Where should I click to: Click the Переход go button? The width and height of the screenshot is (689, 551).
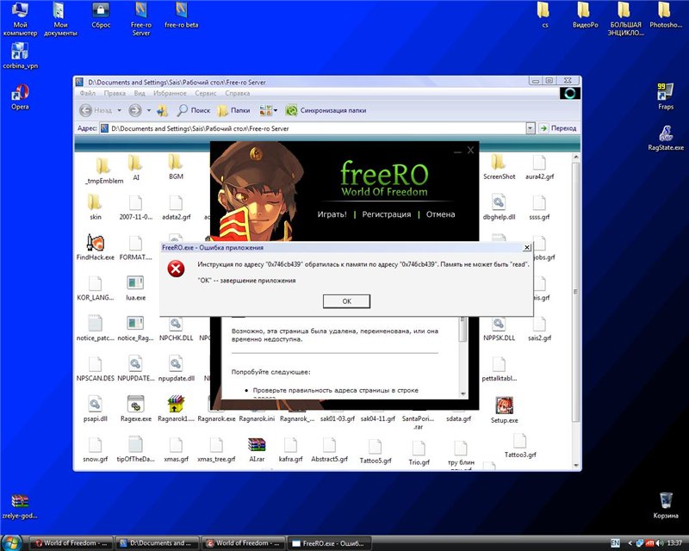pos(557,128)
